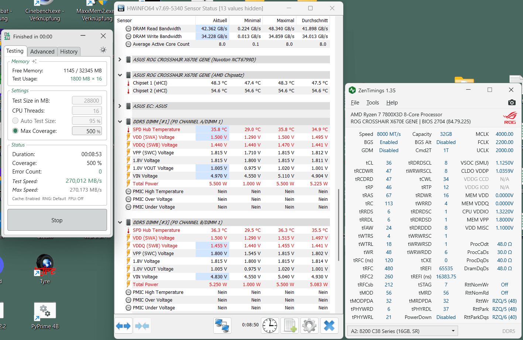
Task: Click the blue X close-sensors icon in HWiNFO
Action: click(x=329, y=326)
